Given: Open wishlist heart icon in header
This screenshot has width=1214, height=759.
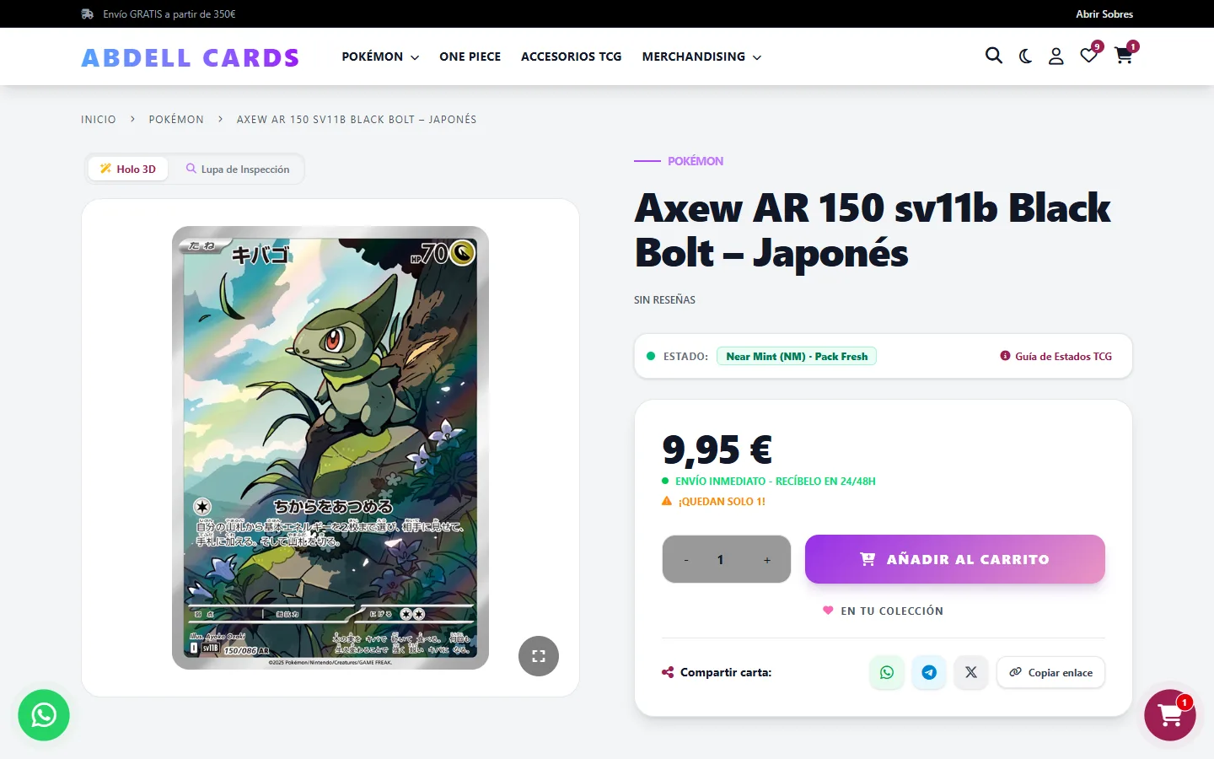Looking at the screenshot, I should [x=1089, y=56].
